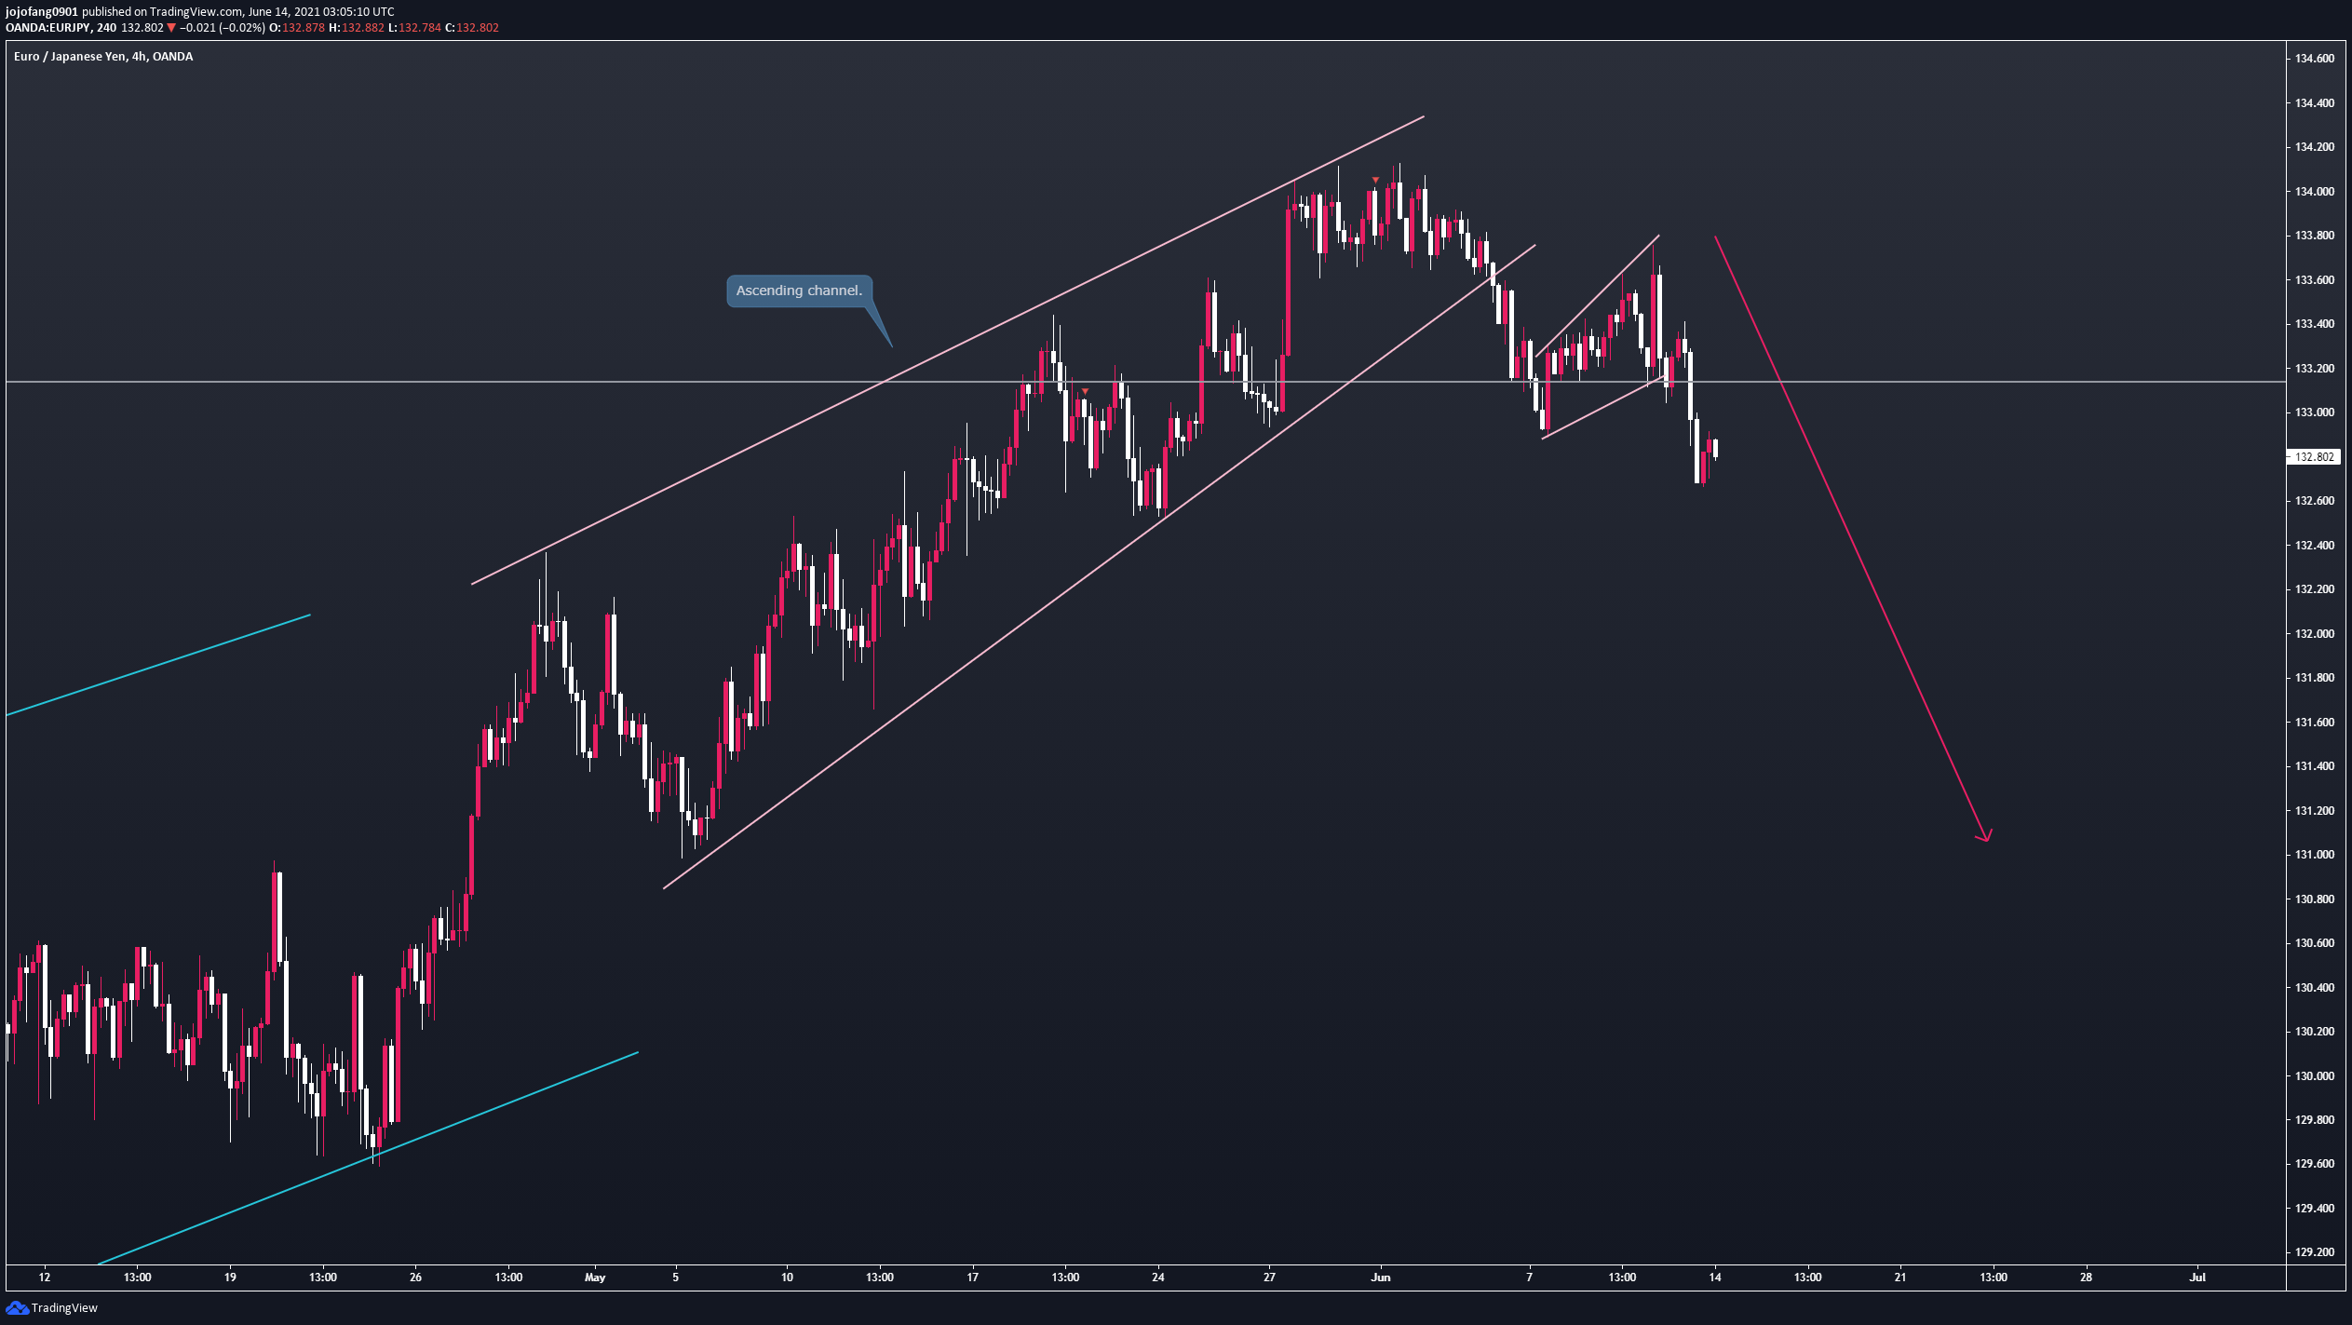Click the 129.200 price axis label
The height and width of the screenshot is (1325, 2352).
pos(2314,1252)
